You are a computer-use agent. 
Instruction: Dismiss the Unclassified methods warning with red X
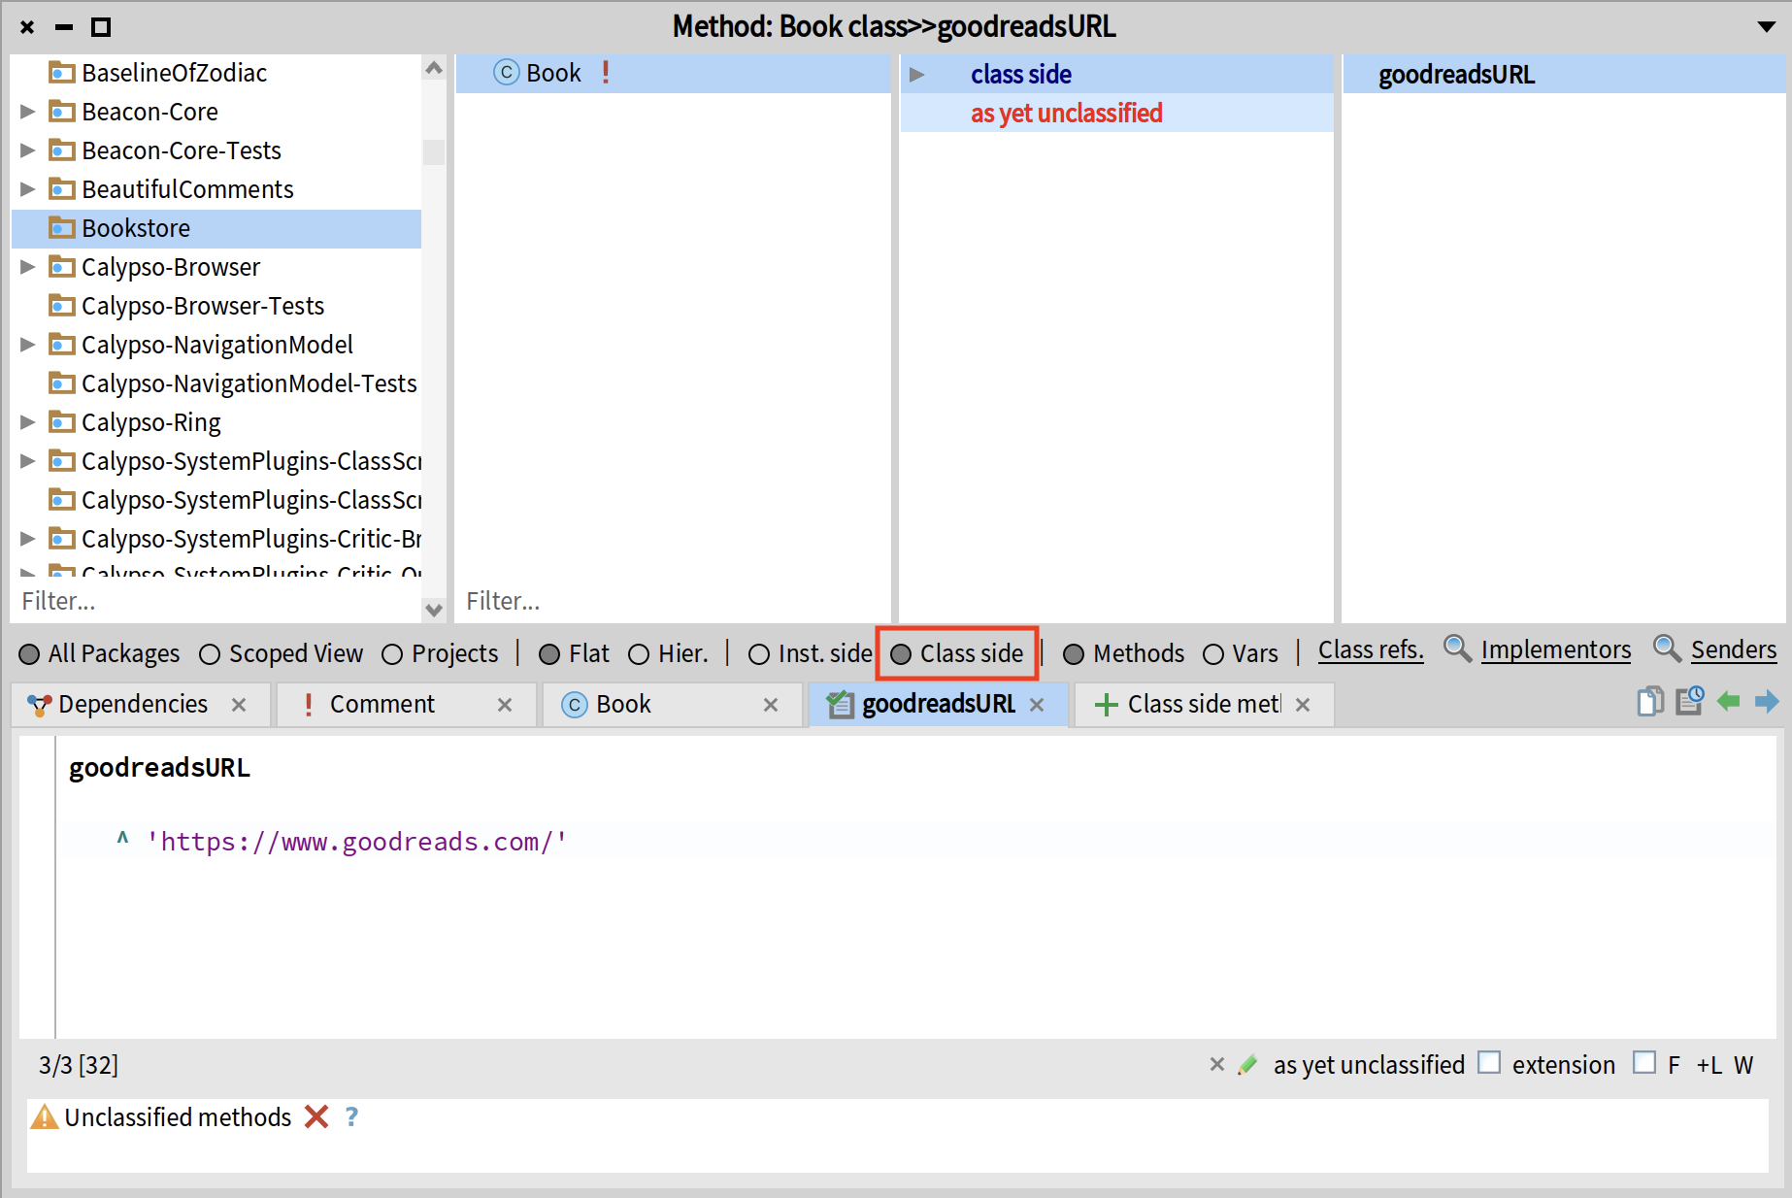[316, 1117]
